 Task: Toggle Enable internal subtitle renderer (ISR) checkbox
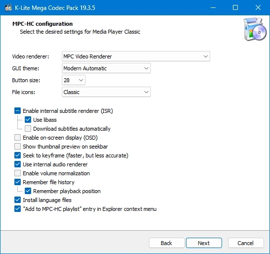[18, 111]
